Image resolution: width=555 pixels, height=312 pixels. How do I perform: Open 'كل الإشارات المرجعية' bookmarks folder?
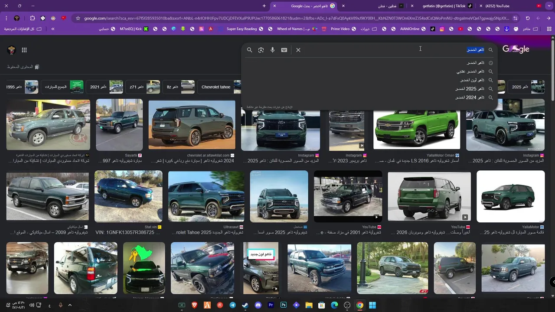click(x=23, y=29)
